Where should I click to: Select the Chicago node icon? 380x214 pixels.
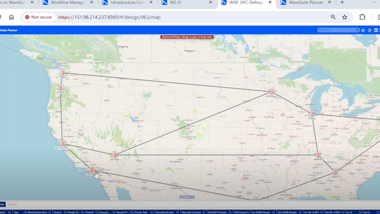click(312, 114)
